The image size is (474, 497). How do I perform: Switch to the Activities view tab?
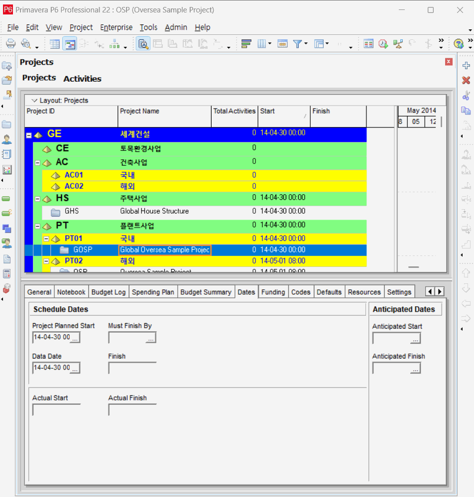82,79
